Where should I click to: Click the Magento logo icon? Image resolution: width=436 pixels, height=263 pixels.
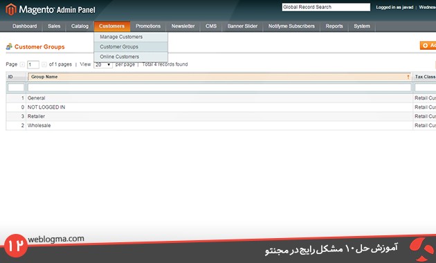click(x=11, y=9)
